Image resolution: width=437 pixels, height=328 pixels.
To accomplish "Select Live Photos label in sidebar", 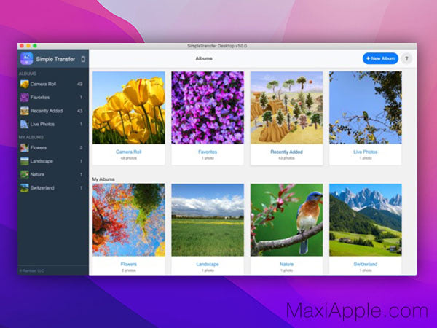I will tap(42, 124).
